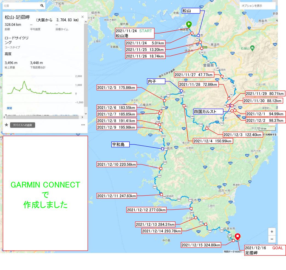Viewport: 286px width, 270px height.
Task: Click the magnifier search icon
Action: pos(42,6)
